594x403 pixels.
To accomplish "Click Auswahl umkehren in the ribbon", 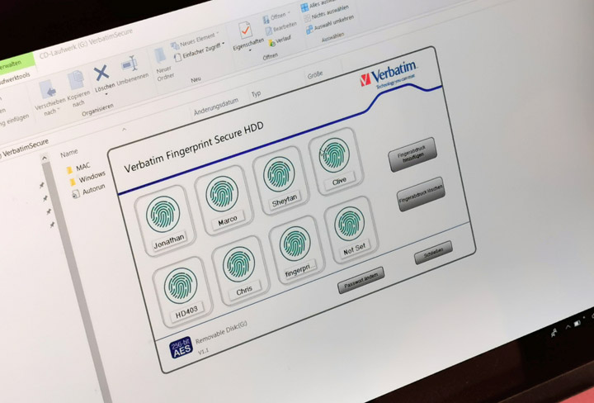I will tap(329, 24).
